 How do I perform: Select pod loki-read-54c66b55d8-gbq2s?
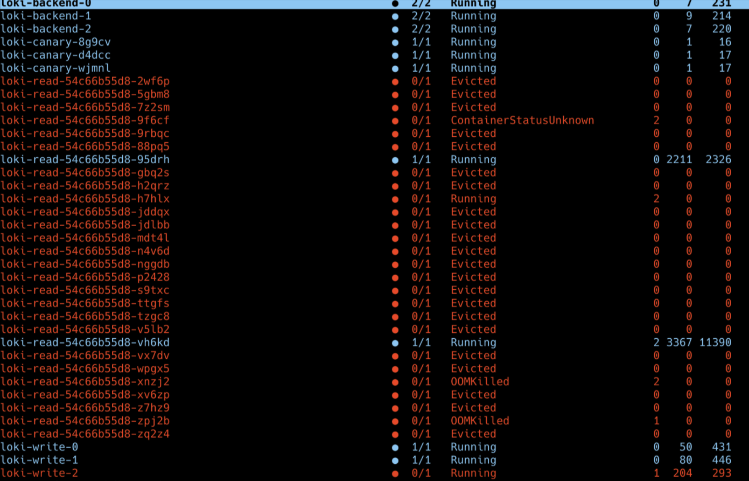coord(85,172)
